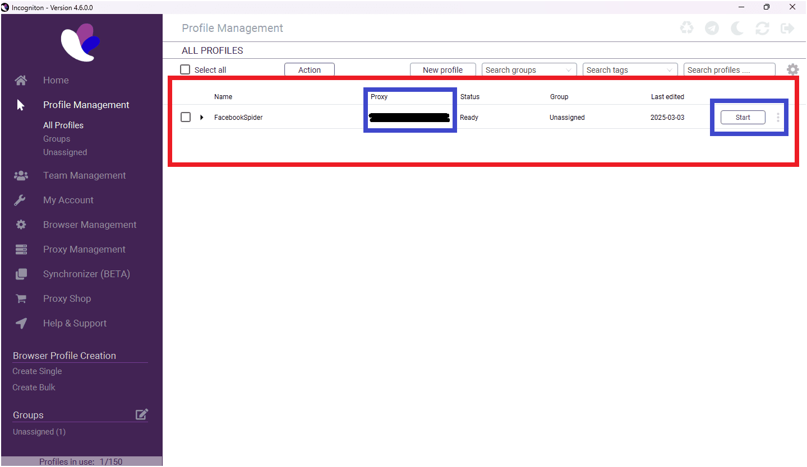This screenshot has width=807, height=467.
Task: Toggle dark mode with moon icon
Action: click(x=737, y=28)
